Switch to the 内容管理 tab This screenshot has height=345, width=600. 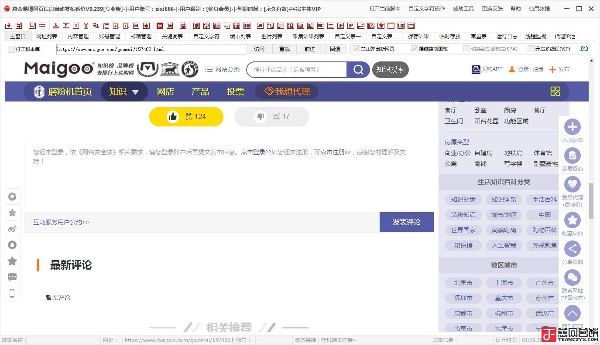[78, 37]
